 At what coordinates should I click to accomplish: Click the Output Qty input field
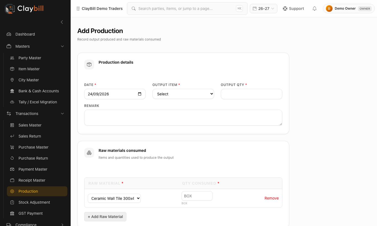[x=251, y=94]
